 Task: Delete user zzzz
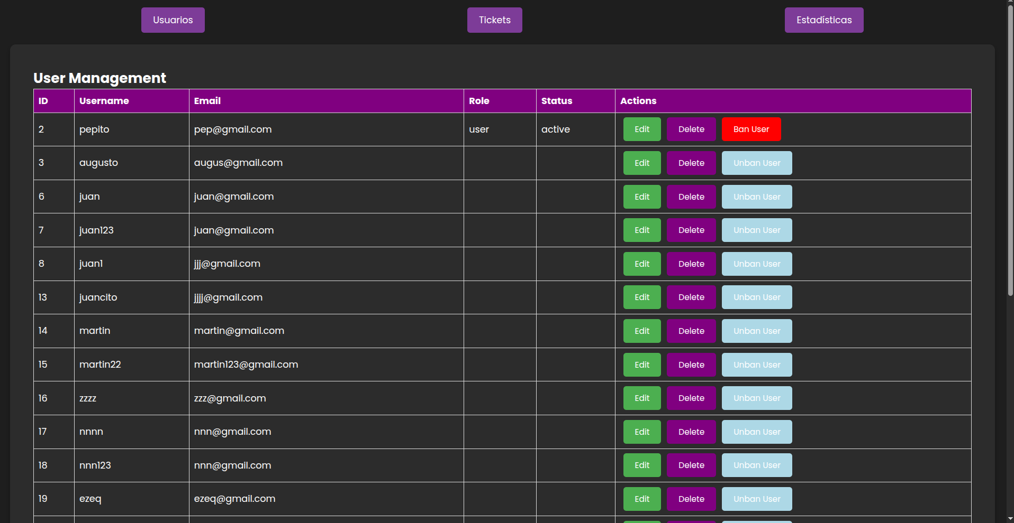691,398
